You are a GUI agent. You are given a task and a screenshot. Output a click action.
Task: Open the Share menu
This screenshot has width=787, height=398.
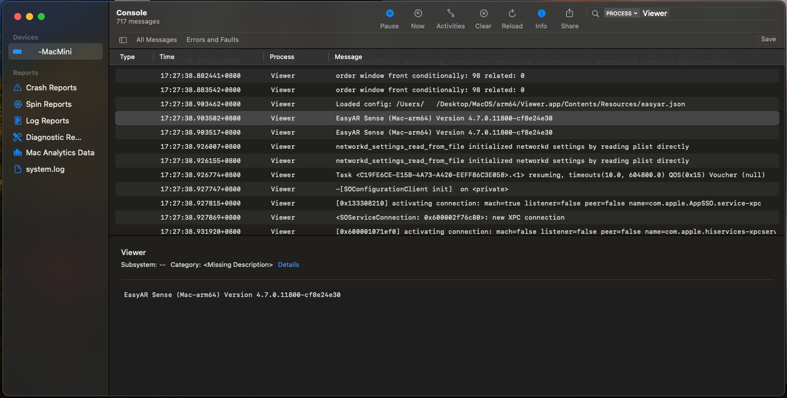(x=569, y=14)
